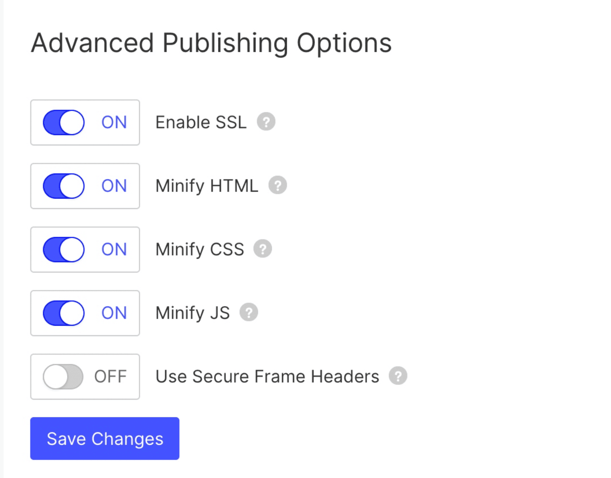Save the publishing changes

coord(105,439)
